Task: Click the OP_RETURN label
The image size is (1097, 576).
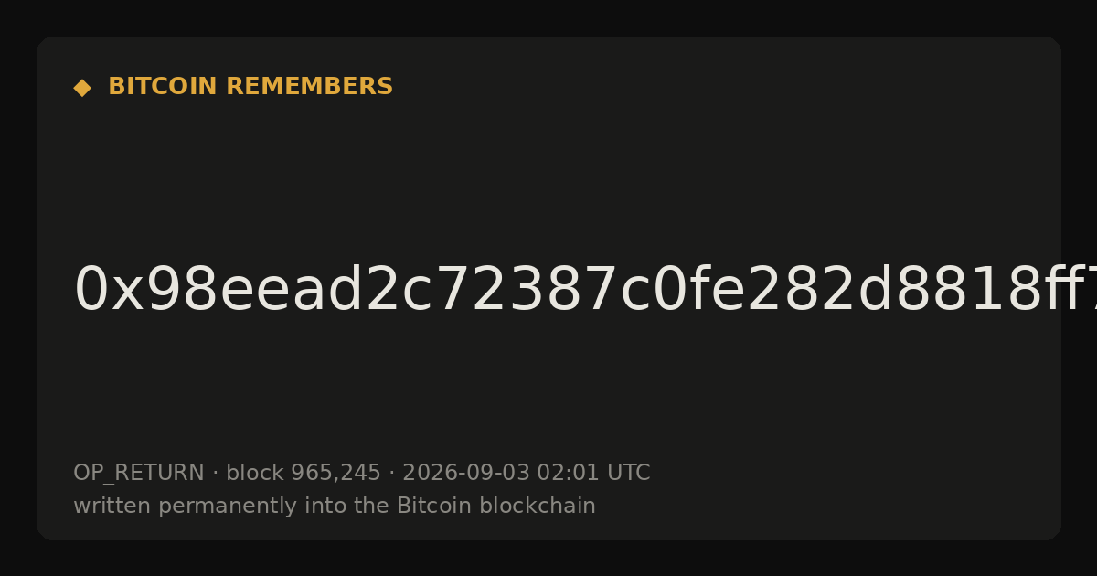Action: pos(139,473)
